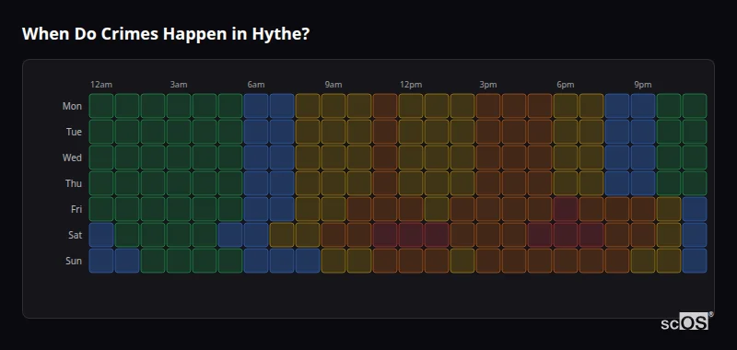
Task: Select the Monday 6am blue heatmap cell
Action: click(256, 106)
